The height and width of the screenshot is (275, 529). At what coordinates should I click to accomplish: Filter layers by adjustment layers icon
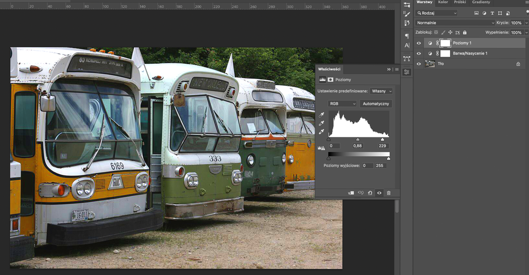(x=484, y=13)
